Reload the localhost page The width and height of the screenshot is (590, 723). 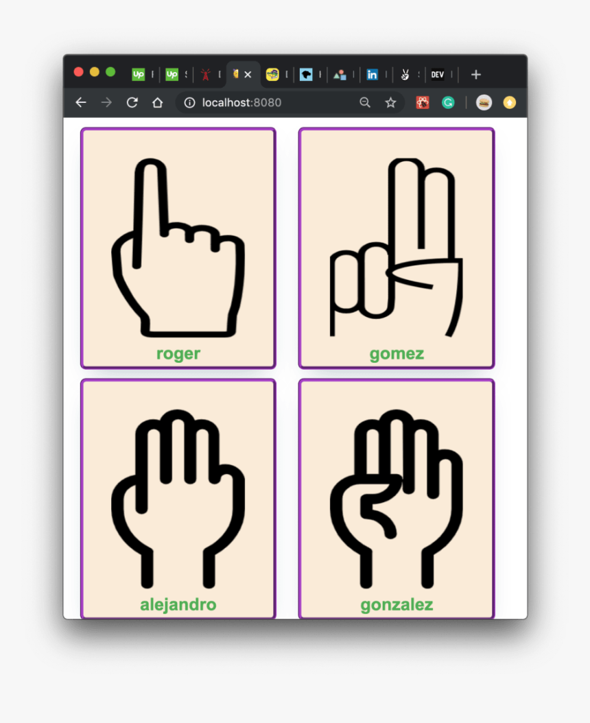pos(132,103)
